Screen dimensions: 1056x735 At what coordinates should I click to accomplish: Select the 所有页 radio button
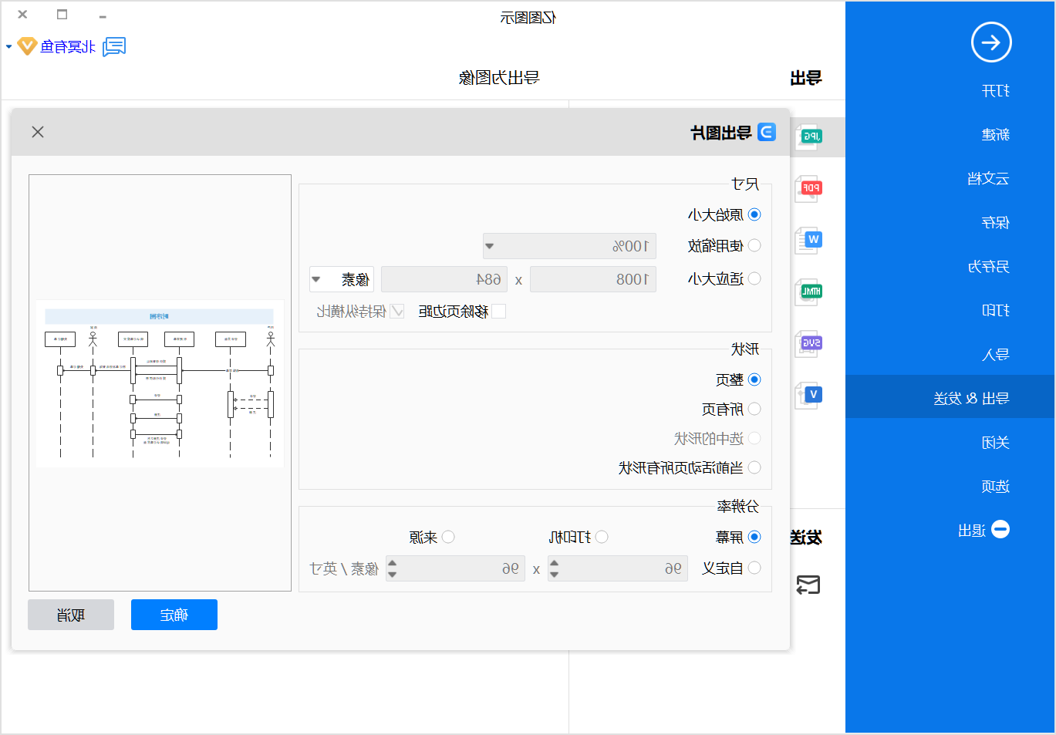click(754, 409)
